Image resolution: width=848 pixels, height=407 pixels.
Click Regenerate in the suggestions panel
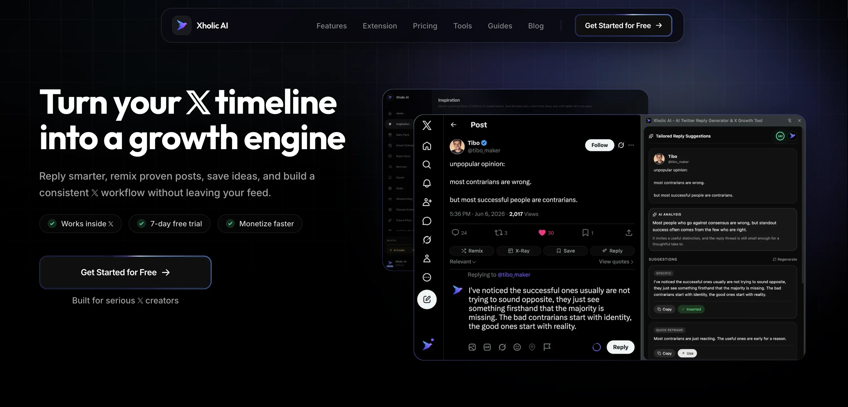[785, 259]
